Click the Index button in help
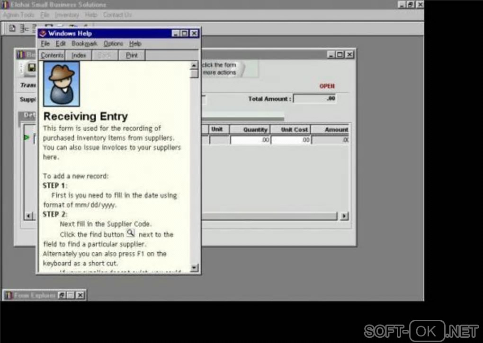This screenshot has width=483, height=343. coord(79,55)
